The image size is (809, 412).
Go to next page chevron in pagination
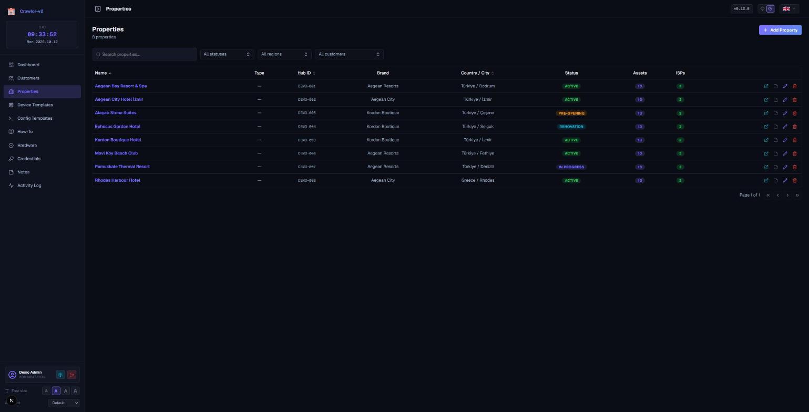coord(787,195)
